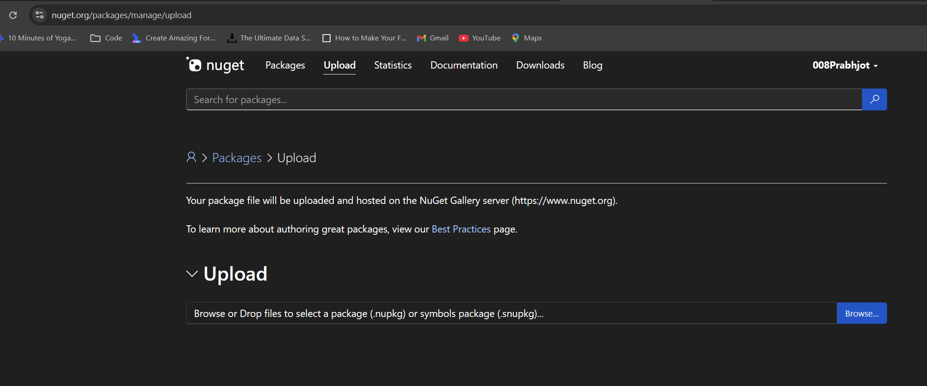Viewport: 927px width, 386px height.
Task: Open The Ultimate Data S... bookmark
Action: pos(269,38)
